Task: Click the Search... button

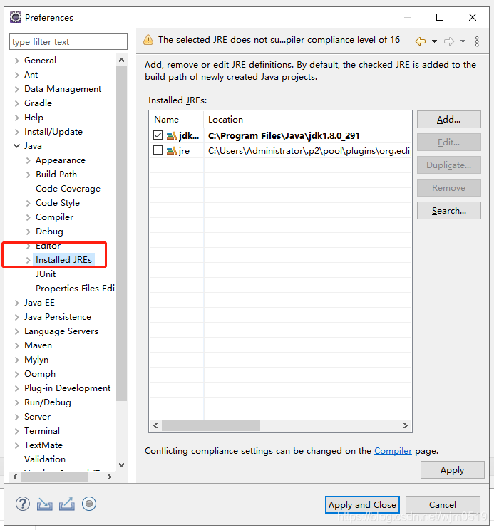Action: (x=448, y=211)
